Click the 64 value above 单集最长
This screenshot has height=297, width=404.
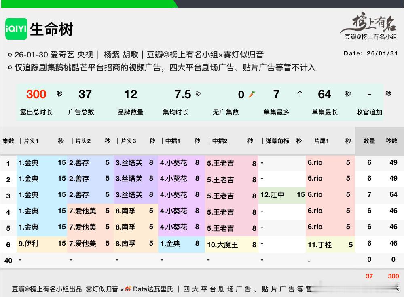[x=324, y=94]
